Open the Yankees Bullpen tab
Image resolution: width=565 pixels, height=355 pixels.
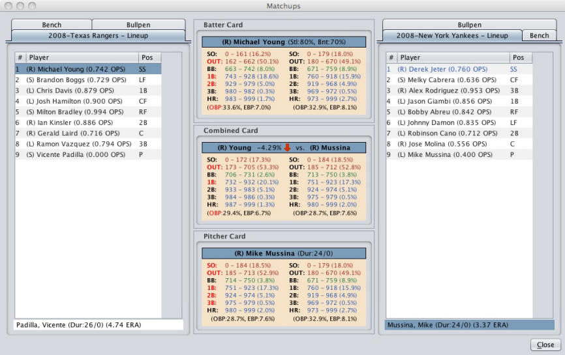(x=469, y=25)
